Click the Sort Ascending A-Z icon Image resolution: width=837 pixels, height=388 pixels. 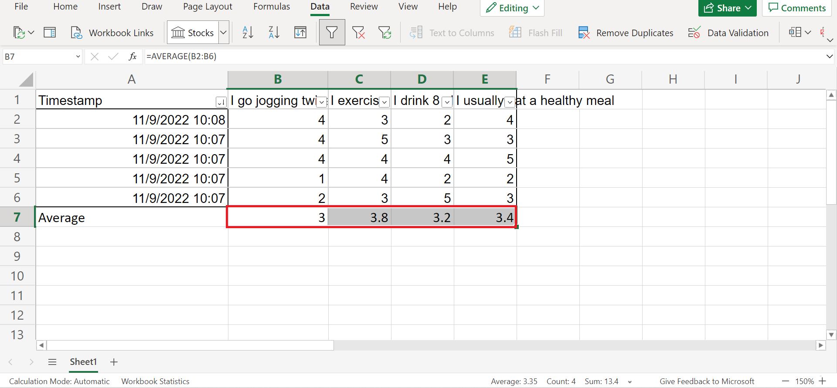coord(248,33)
